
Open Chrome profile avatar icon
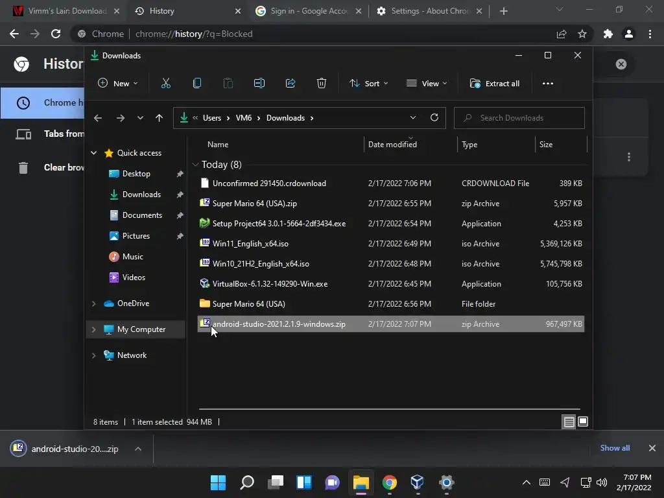click(x=629, y=34)
